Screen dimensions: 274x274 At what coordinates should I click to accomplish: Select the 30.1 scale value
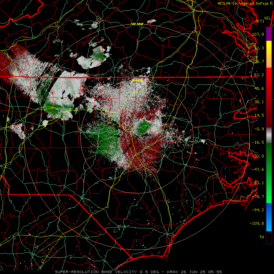tap(259, 102)
